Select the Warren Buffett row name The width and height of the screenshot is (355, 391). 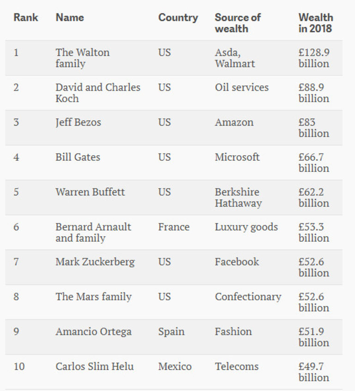tap(90, 192)
